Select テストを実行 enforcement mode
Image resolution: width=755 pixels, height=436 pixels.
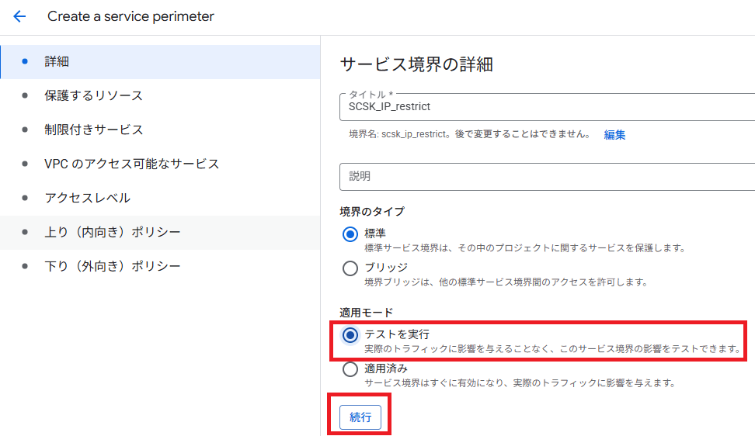coord(350,335)
